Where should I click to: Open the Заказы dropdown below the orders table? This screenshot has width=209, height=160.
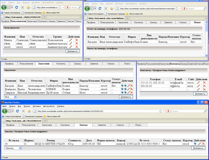click(13, 148)
